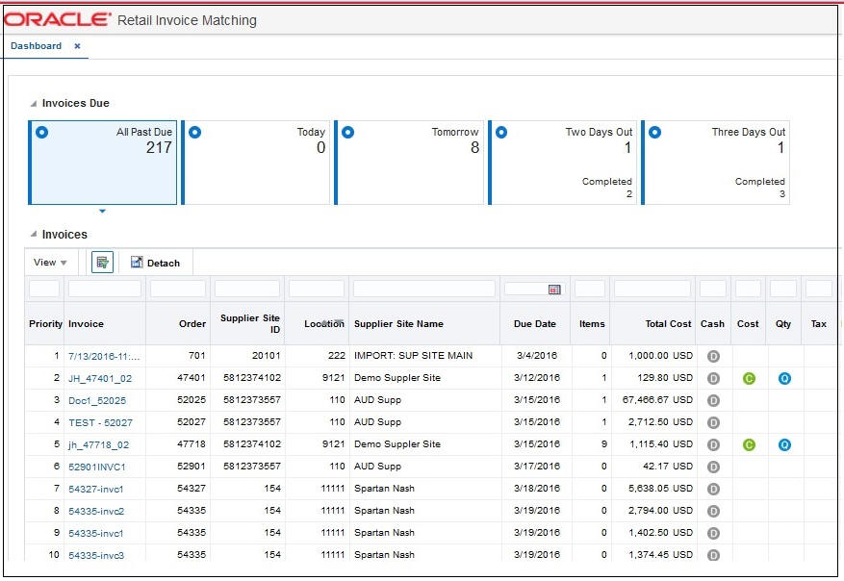The height and width of the screenshot is (581, 844).
Task: Click the Detach button
Action: click(155, 263)
